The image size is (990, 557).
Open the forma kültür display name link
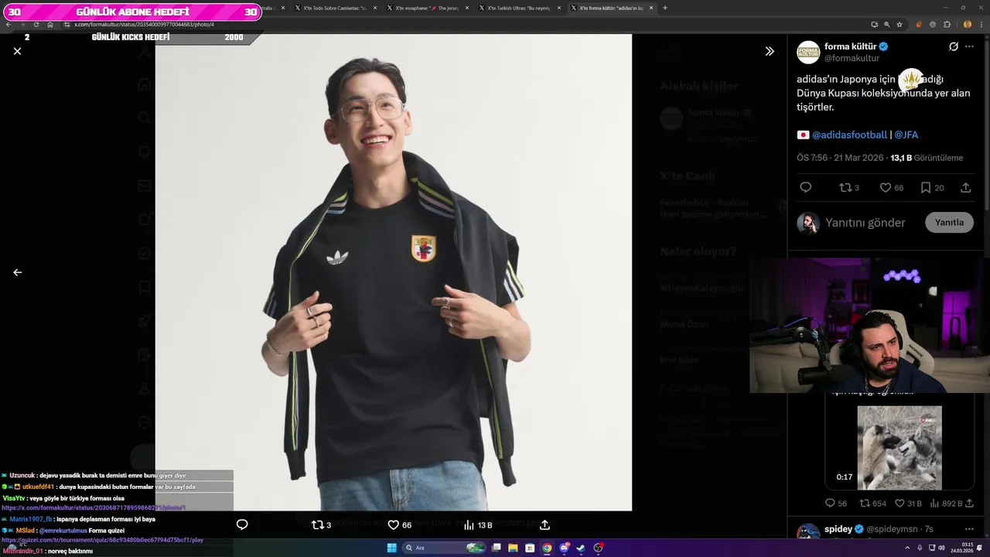(x=850, y=46)
